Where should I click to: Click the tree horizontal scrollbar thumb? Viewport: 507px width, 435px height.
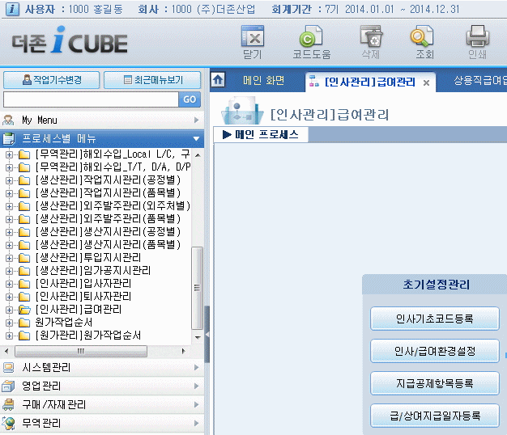click(81, 351)
